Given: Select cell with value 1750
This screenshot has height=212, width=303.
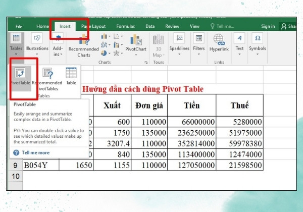Looking at the screenshot, I should [112, 133].
